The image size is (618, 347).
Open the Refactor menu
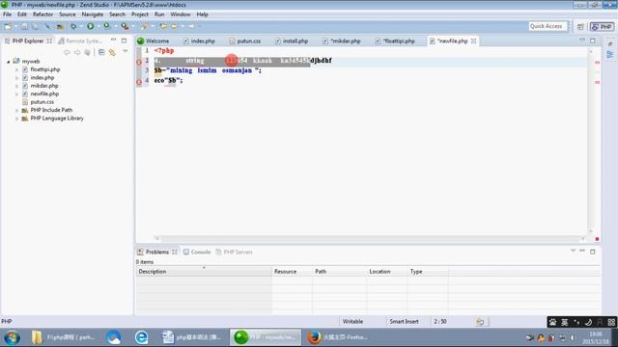coord(42,14)
